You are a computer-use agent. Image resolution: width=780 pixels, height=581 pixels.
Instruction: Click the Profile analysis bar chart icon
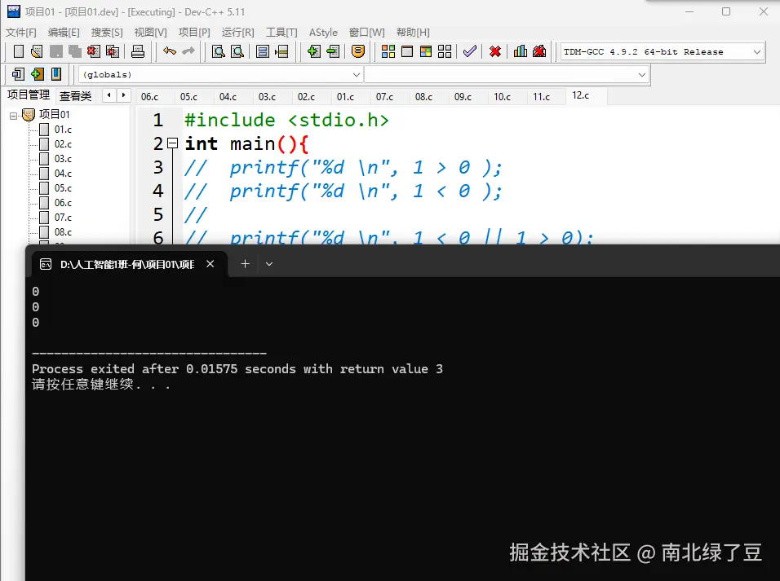click(521, 51)
